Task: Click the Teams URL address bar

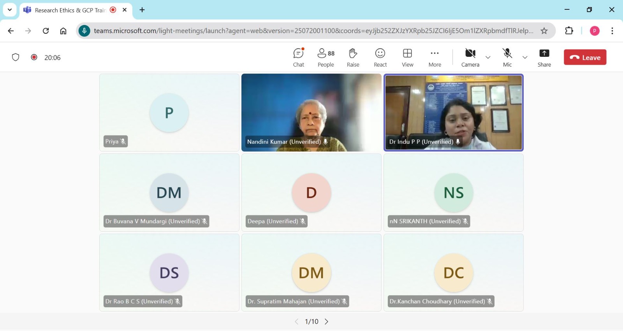Action: pos(311,31)
